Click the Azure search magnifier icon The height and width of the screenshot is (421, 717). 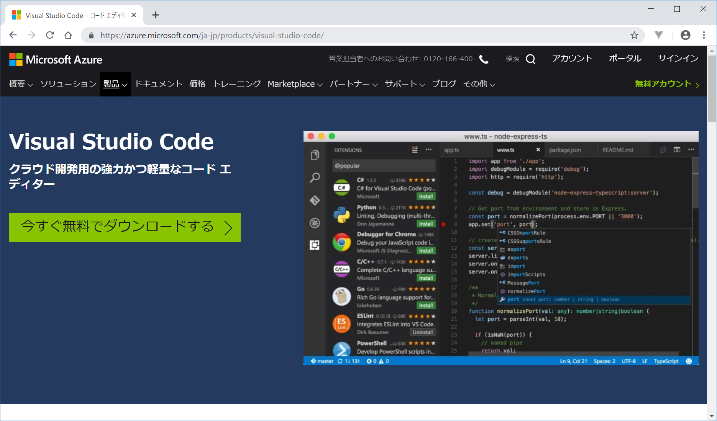(x=530, y=59)
